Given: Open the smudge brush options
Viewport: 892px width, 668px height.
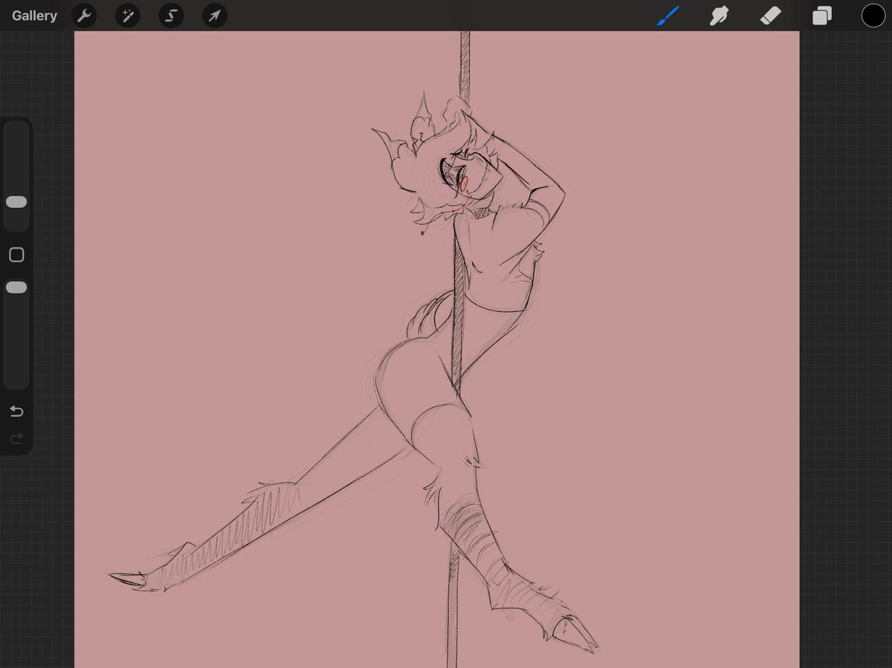Looking at the screenshot, I should 718,15.
